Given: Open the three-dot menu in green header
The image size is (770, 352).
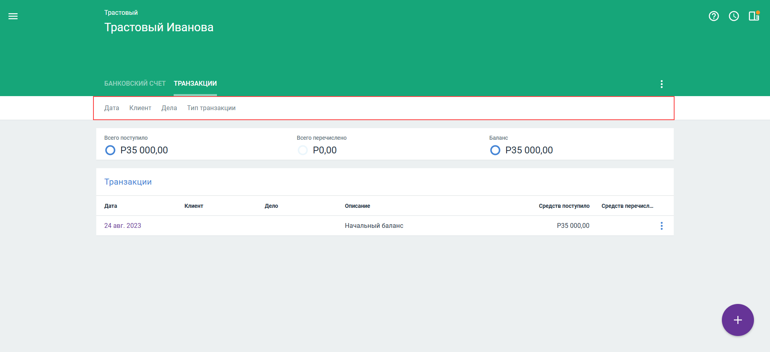Looking at the screenshot, I should tap(661, 84).
